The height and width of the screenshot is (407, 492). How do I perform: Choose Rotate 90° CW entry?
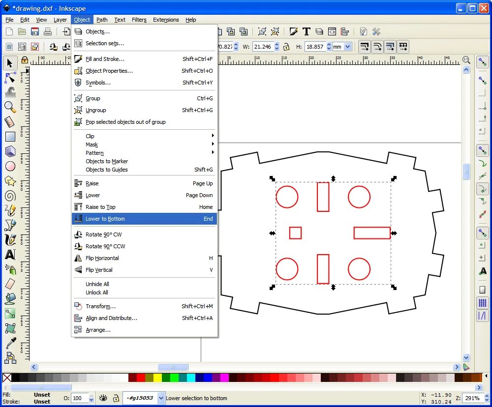(144, 234)
